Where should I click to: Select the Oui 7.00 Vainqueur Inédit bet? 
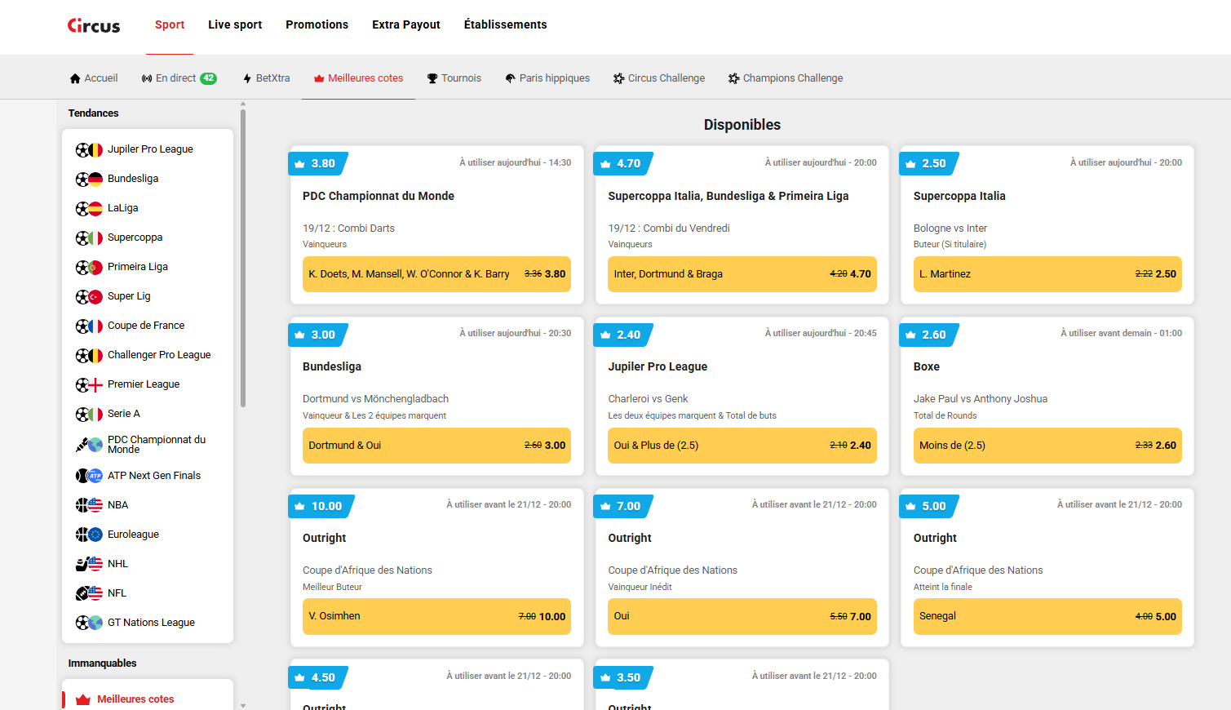click(742, 616)
